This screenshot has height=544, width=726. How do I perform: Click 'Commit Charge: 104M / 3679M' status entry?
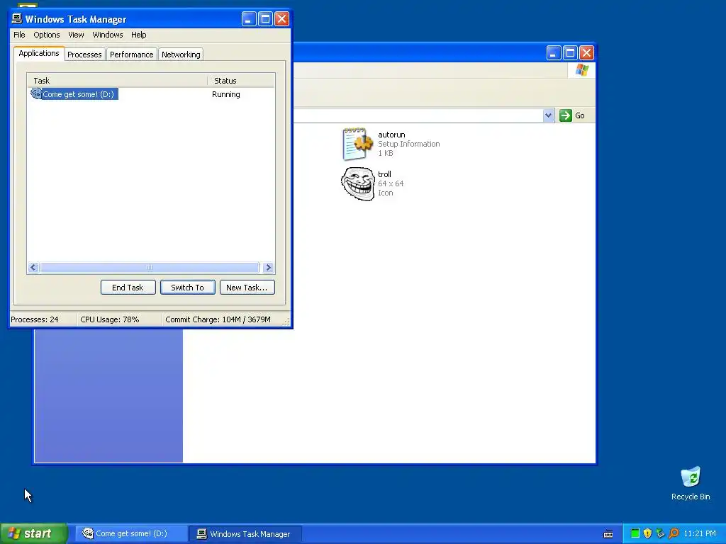(218, 319)
